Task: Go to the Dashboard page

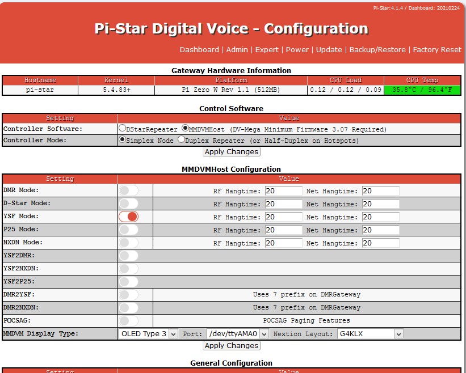Action: pos(199,49)
